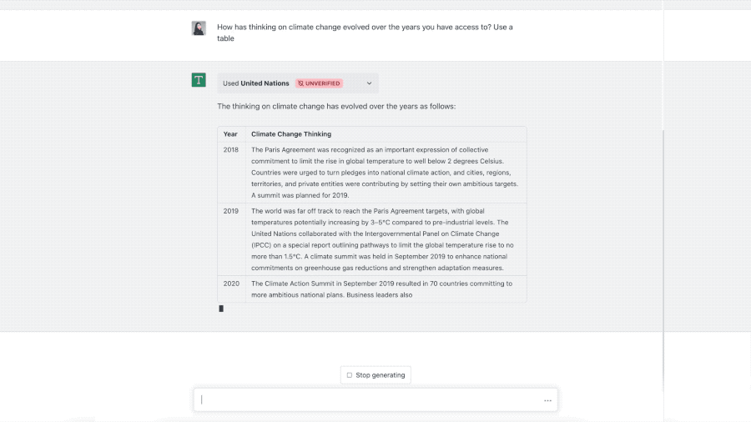Expand the United Nations plugin chevron
This screenshot has width=751, height=422.
click(x=369, y=83)
